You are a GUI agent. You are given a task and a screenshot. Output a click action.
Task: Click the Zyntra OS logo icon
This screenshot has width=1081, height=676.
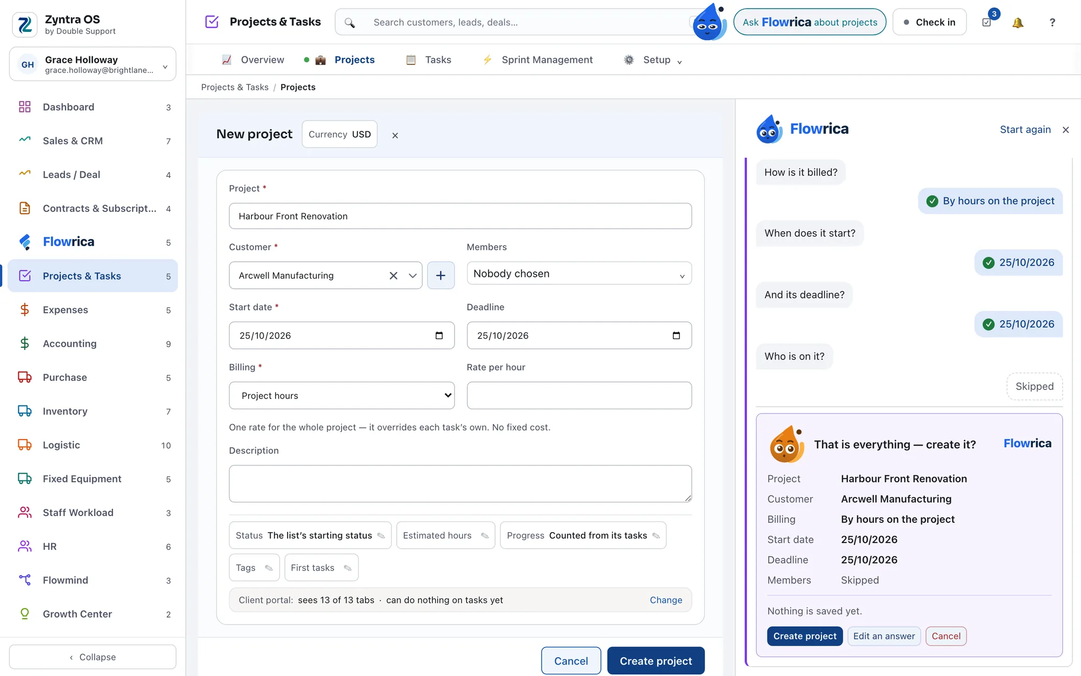click(25, 25)
